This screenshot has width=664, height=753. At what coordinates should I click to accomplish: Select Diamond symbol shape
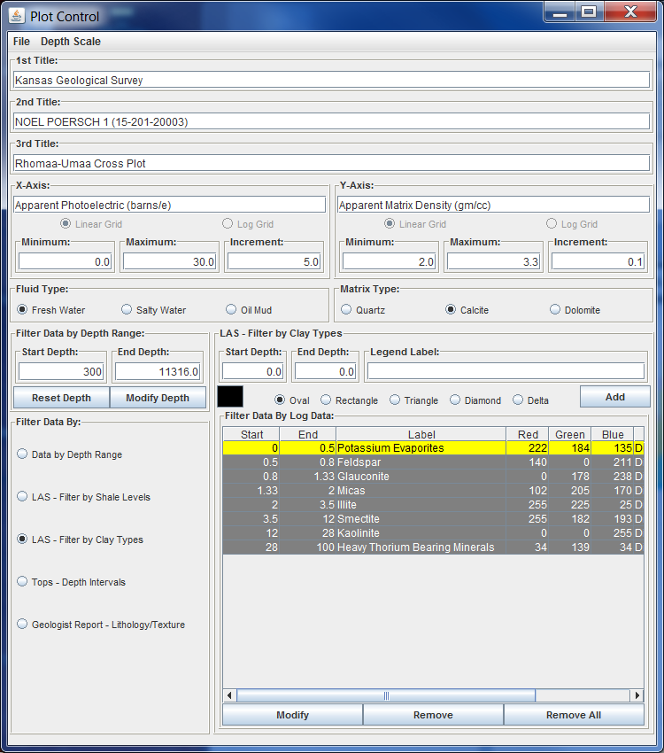pos(475,400)
